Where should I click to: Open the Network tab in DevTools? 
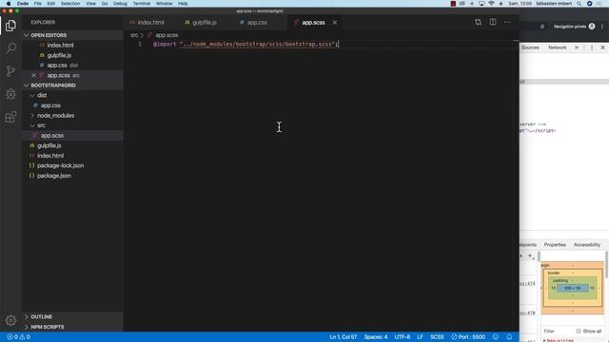coord(557,47)
